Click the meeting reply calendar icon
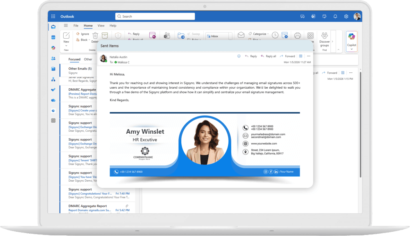Viewport: 410px width, 236px height. 152,35
